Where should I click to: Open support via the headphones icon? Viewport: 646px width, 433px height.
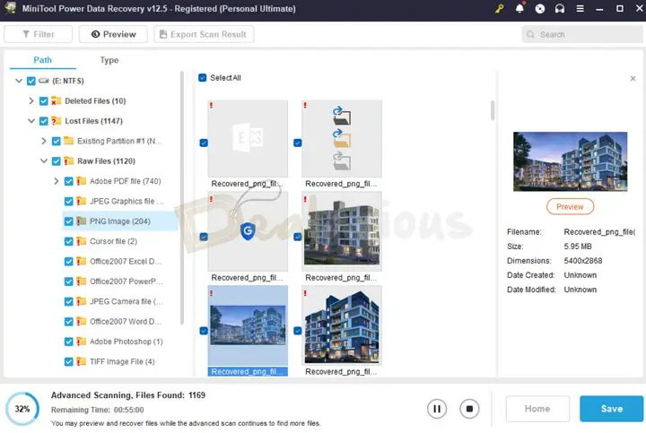click(560, 9)
